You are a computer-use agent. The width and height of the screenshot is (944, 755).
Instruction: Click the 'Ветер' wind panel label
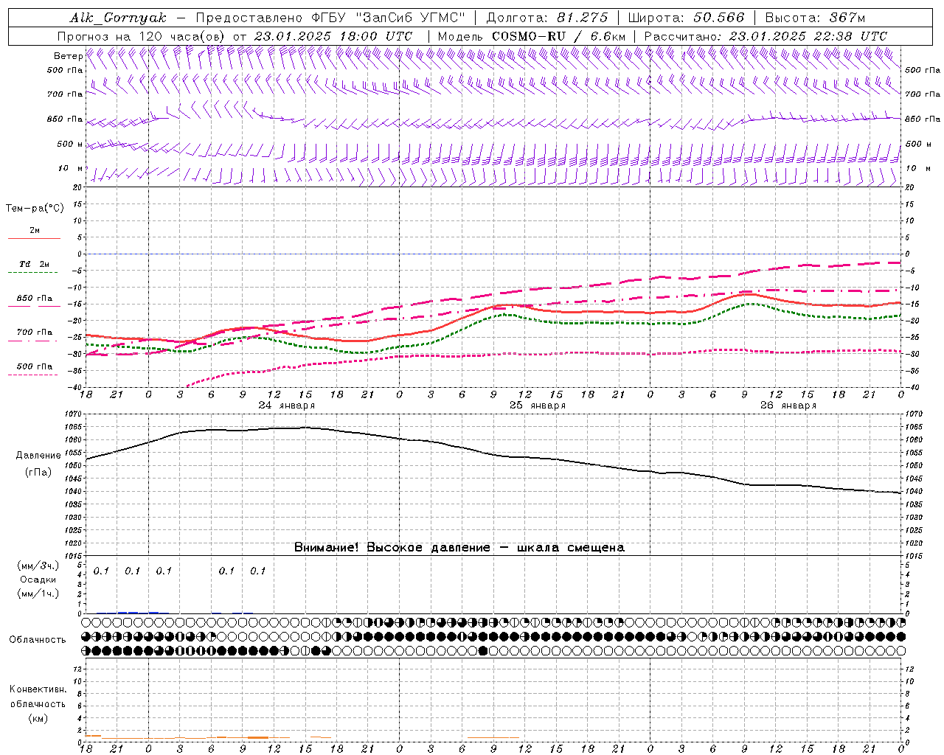tap(68, 56)
